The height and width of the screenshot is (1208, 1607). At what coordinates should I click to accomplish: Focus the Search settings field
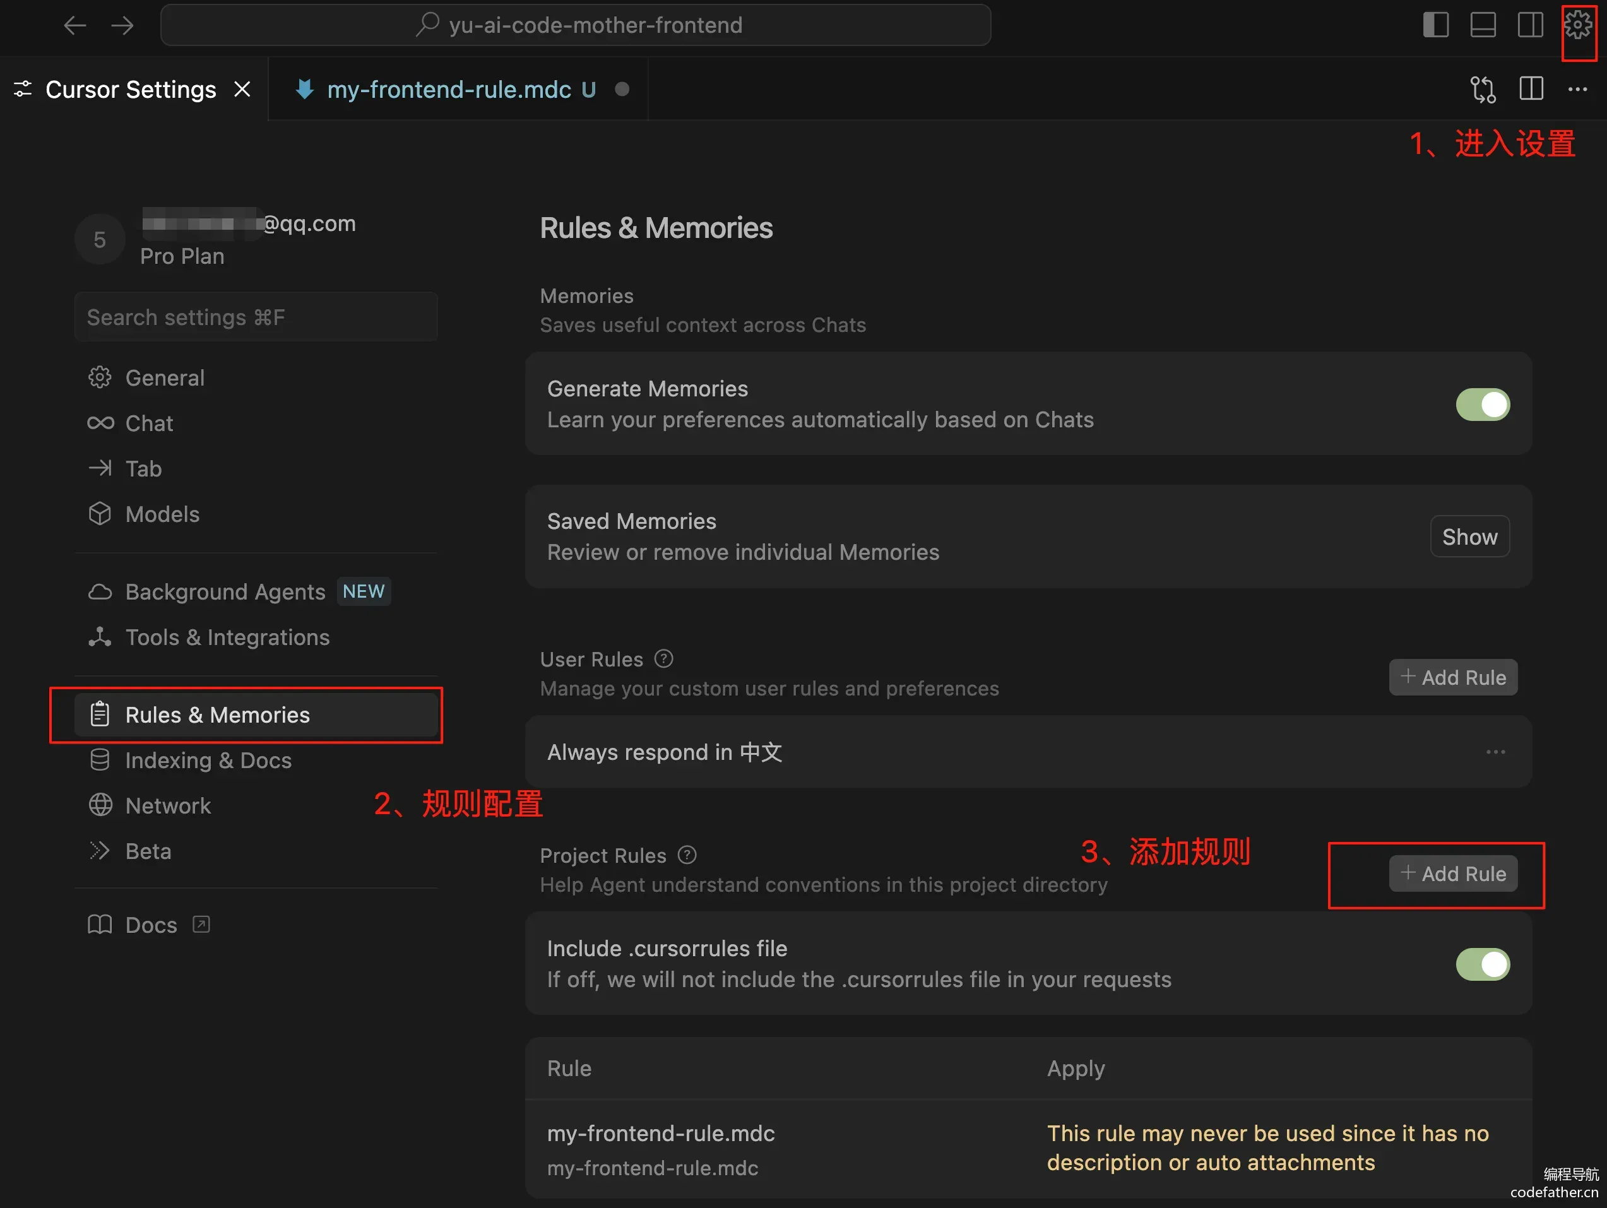[x=256, y=317]
